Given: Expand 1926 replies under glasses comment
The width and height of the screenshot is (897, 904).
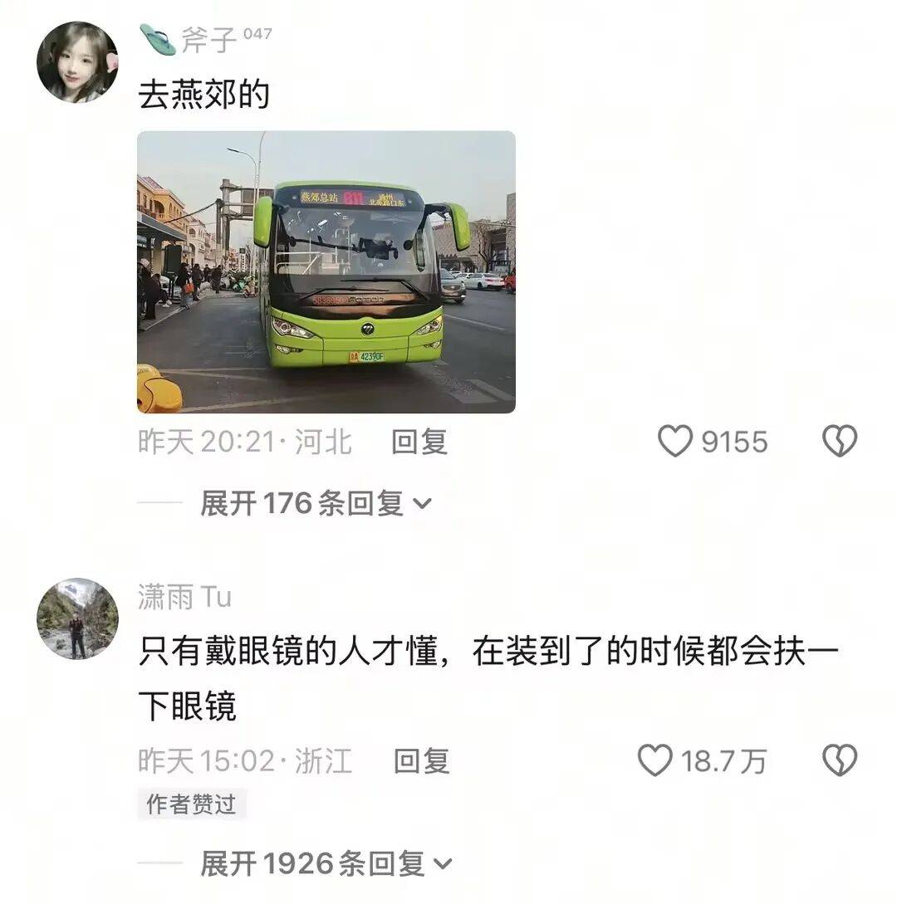Looking at the screenshot, I should 326,863.
